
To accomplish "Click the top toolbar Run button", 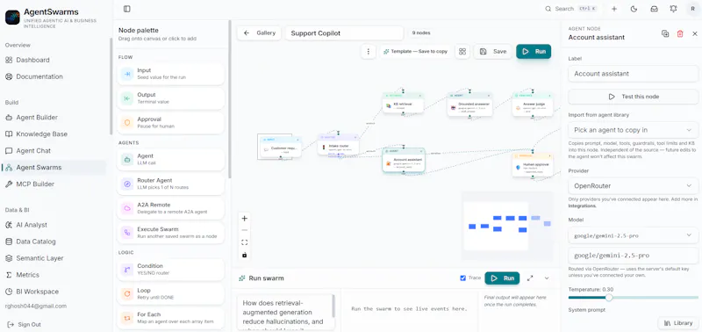I will 534,52.
